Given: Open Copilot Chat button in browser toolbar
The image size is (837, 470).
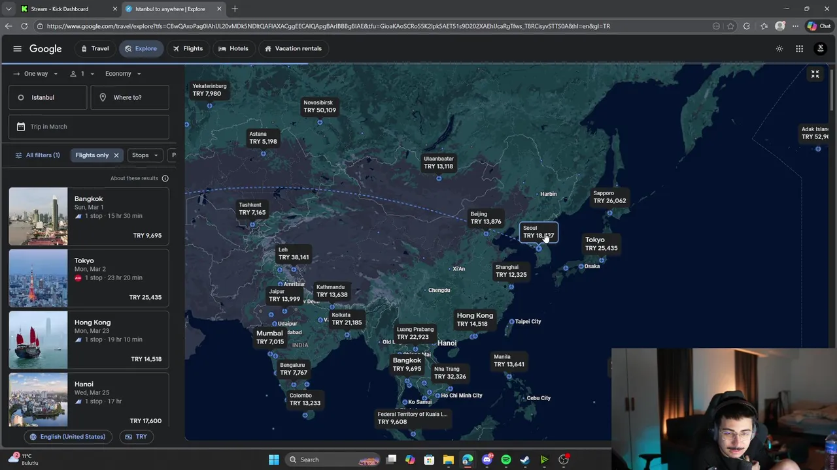Looking at the screenshot, I should (819, 26).
